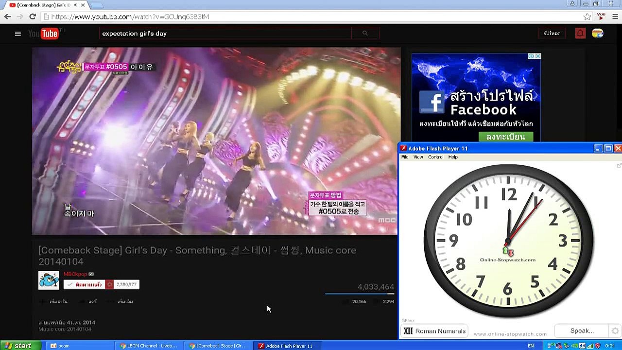This screenshot has height=350, width=622.
Task: Switch to the ocam taskbar item
Action: tap(80, 346)
